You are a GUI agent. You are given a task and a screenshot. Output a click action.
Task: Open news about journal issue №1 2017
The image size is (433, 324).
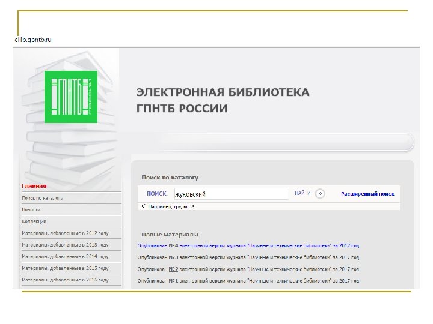(x=248, y=281)
